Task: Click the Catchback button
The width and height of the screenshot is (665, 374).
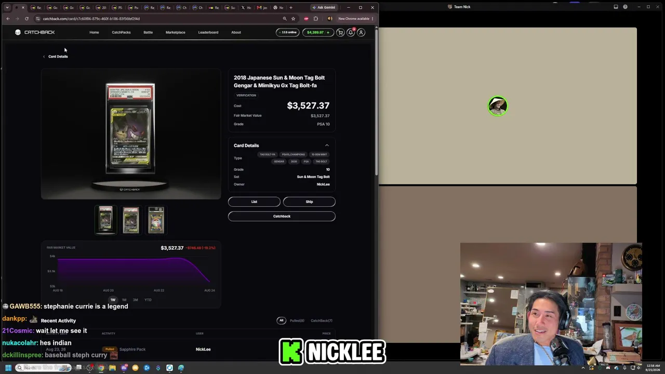Action: click(x=282, y=216)
